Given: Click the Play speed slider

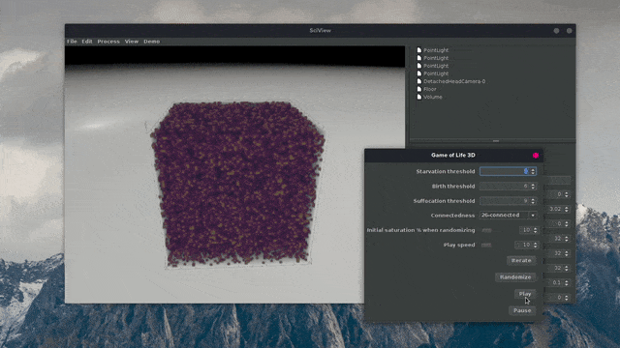Looking at the screenshot, I should point(486,245).
